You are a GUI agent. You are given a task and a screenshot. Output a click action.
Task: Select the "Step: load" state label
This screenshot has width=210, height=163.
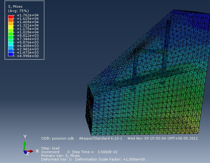50,148
